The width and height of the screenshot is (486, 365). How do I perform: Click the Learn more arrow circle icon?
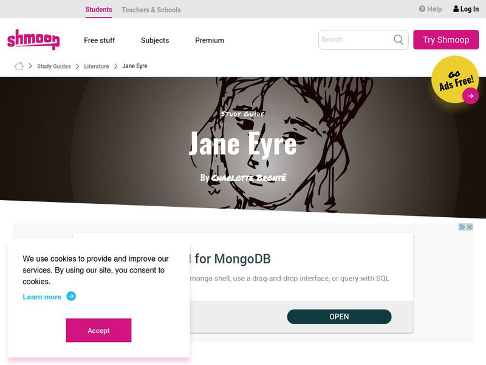[x=71, y=296]
